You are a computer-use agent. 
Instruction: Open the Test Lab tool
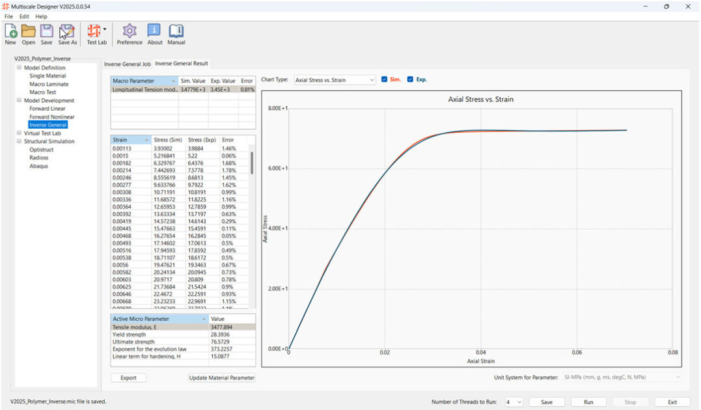tap(96, 31)
